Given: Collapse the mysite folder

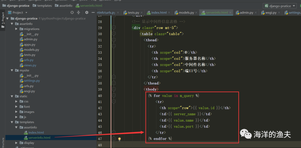Looking at the screenshot, I should pyautogui.click(x=12, y=70).
